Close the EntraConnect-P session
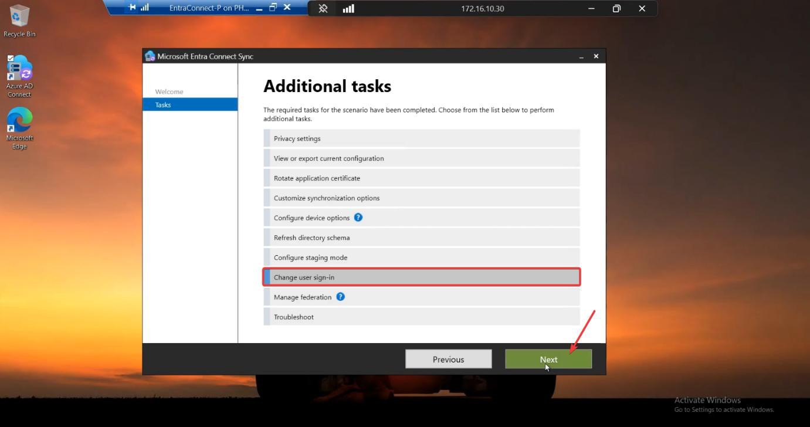 [x=287, y=8]
